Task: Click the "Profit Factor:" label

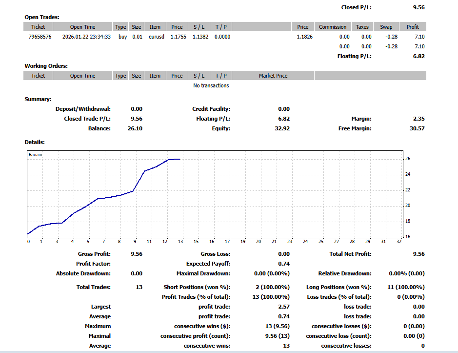Action: (x=93, y=264)
